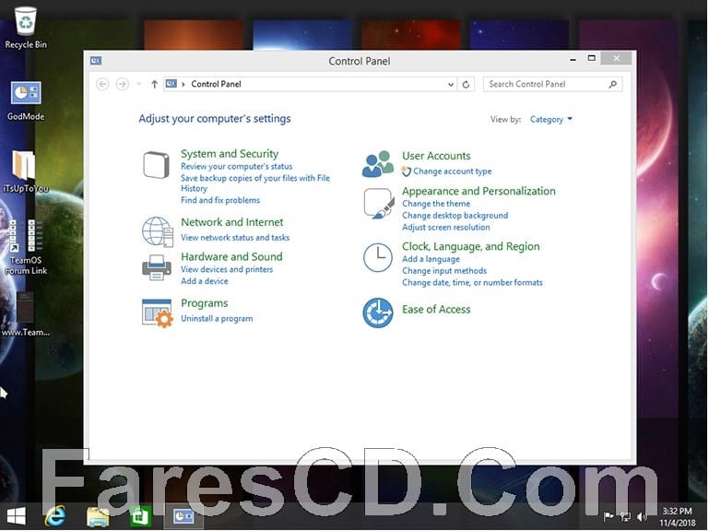Click the Control Panel breadcrumb text
The image size is (709, 531).
coord(216,84)
